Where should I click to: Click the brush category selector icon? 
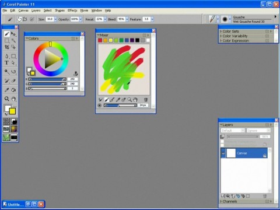tap(212, 19)
